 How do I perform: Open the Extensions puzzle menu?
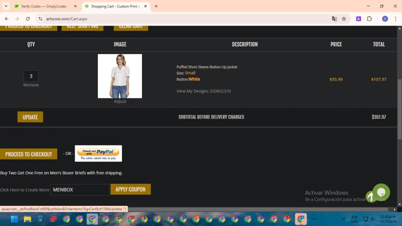[369, 19]
